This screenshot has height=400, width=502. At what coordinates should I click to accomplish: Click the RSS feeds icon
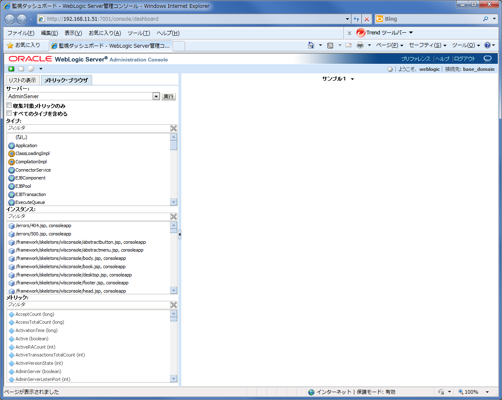(x=330, y=45)
